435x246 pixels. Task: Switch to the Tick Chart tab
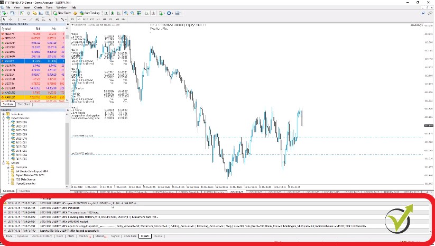[x=24, y=104]
